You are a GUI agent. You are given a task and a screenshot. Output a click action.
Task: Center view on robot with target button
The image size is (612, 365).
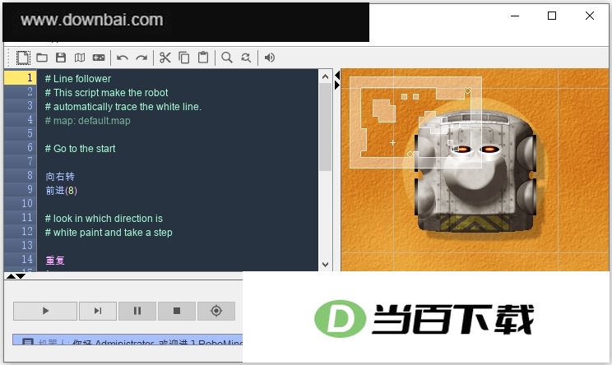(216, 311)
